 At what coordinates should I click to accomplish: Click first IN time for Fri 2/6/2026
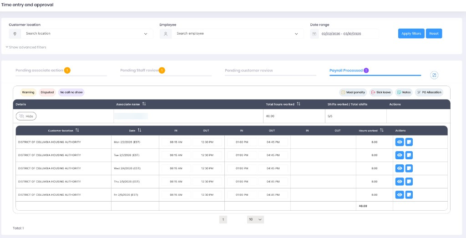click(176, 195)
